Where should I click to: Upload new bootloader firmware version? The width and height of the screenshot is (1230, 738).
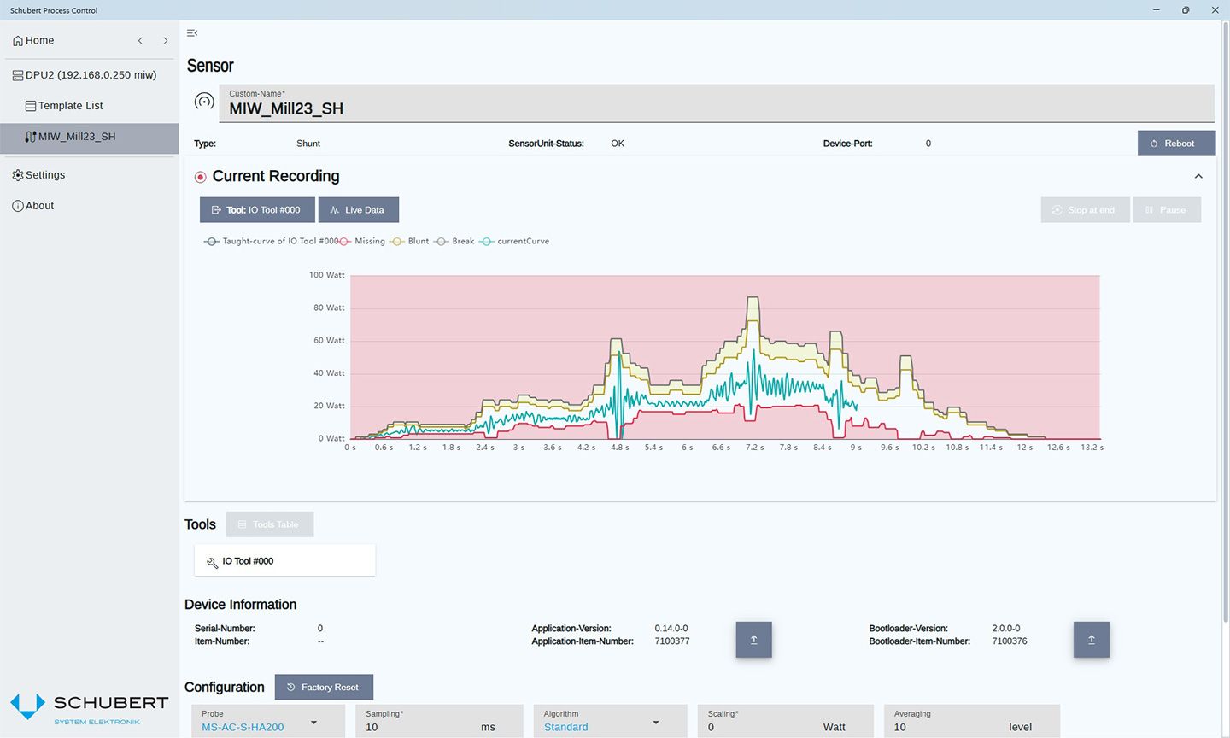(1092, 640)
